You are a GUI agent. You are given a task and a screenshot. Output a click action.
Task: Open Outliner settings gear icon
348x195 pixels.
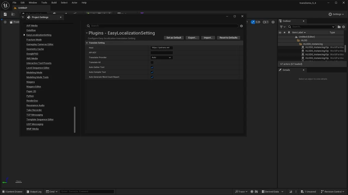pyautogui.click(x=343, y=27)
